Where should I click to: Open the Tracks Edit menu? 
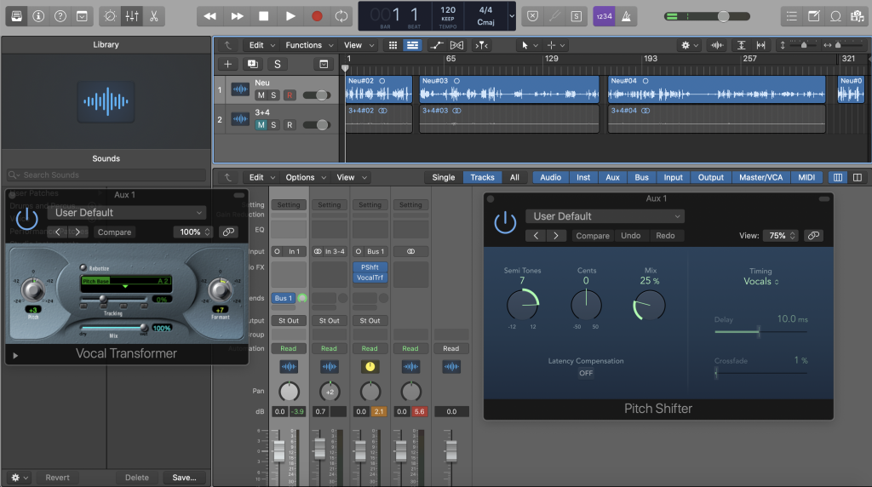(261, 45)
